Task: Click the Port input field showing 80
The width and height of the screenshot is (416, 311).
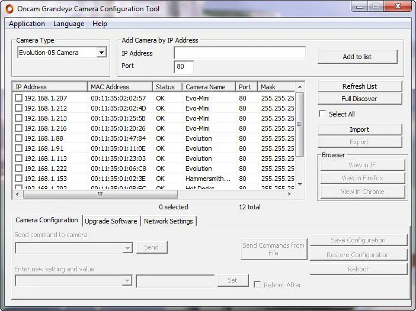Action: click(184, 66)
